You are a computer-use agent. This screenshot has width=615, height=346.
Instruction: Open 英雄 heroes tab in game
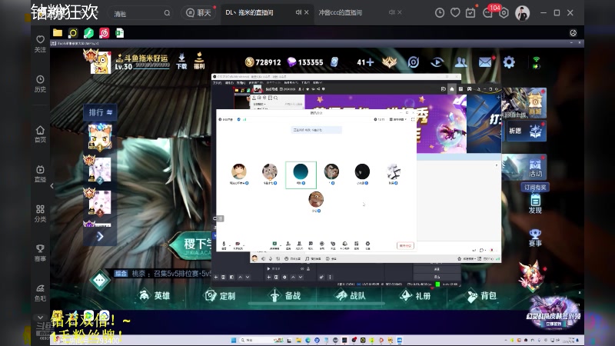[x=155, y=295]
